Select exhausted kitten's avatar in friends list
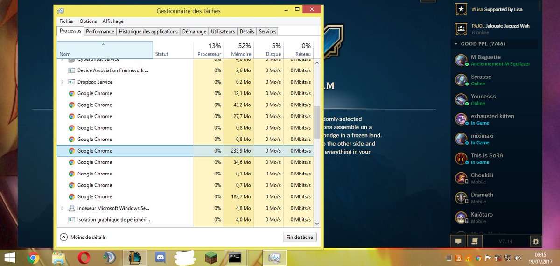The height and width of the screenshot is (266, 560). point(461,119)
